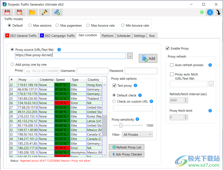Image resolution: width=223 pixels, height=170 pixels.
Task: Click the link-add toolbar icon
Action: pyautogui.click(x=57, y=12)
